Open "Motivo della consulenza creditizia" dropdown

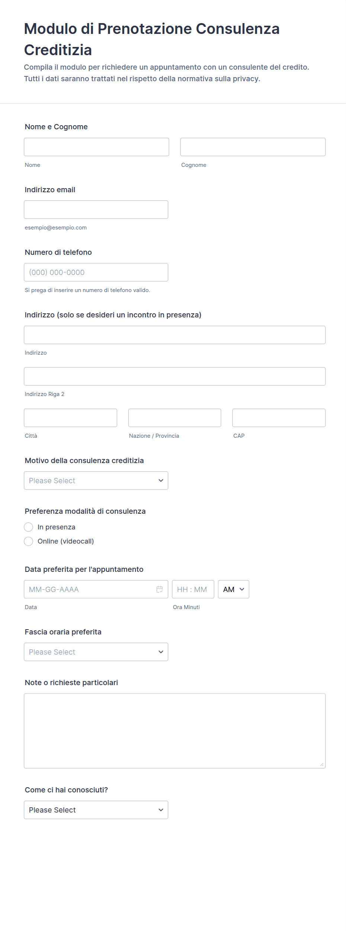click(x=96, y=481)
